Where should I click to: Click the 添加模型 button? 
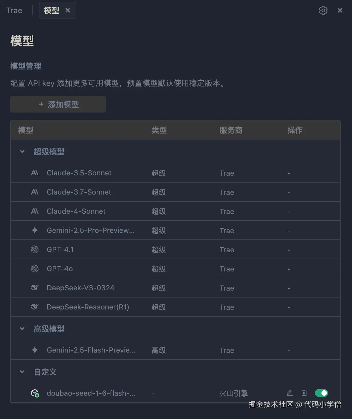click(58, 104)
